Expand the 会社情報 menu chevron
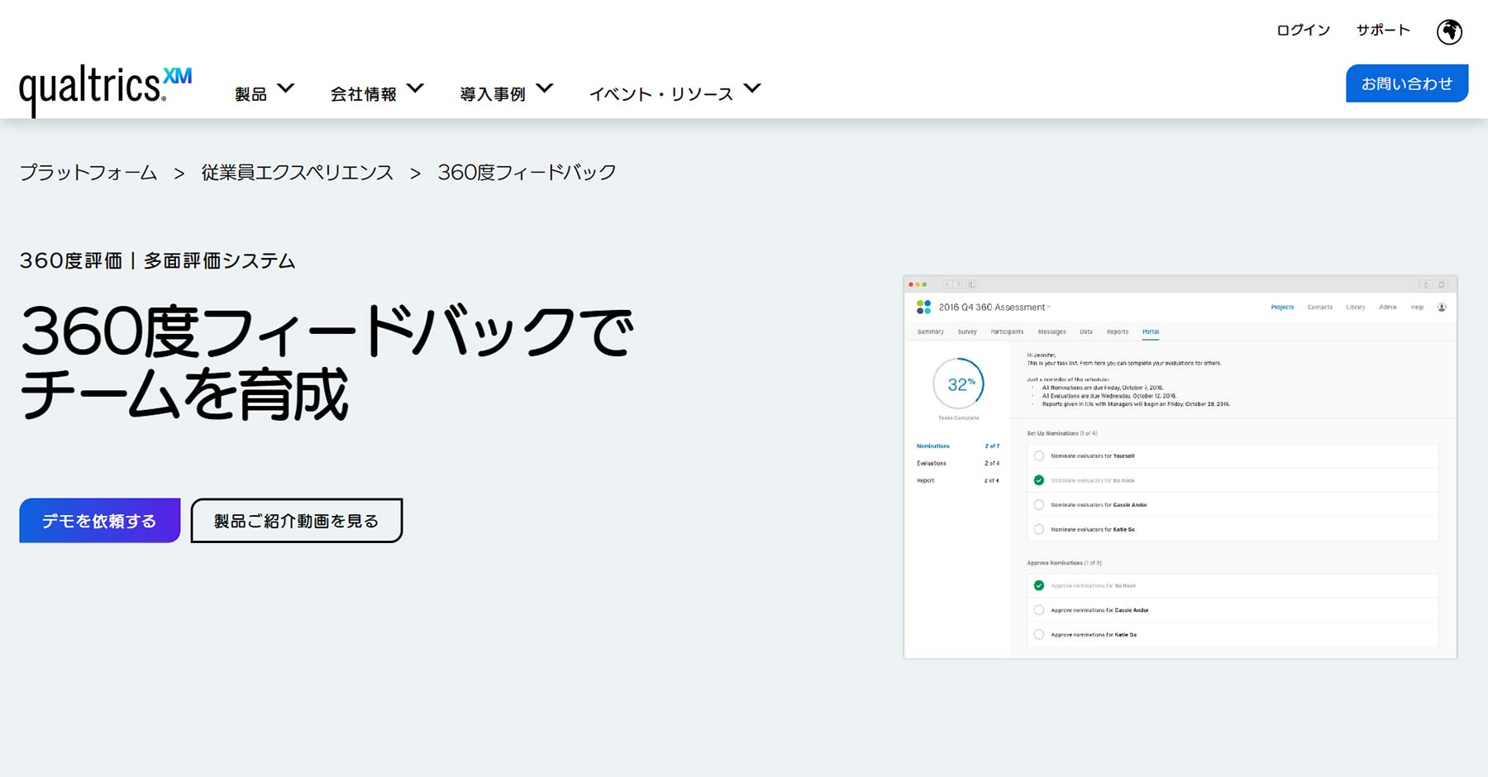 pos(416,88)
